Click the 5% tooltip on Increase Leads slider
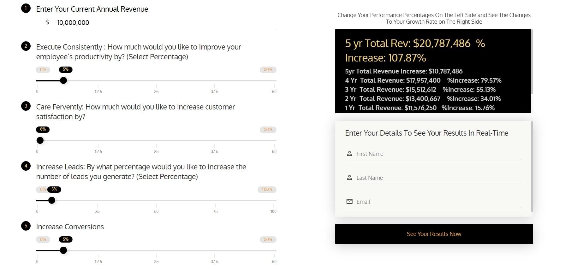The height and width of the screenshot is (270, 577). point(54,189)
